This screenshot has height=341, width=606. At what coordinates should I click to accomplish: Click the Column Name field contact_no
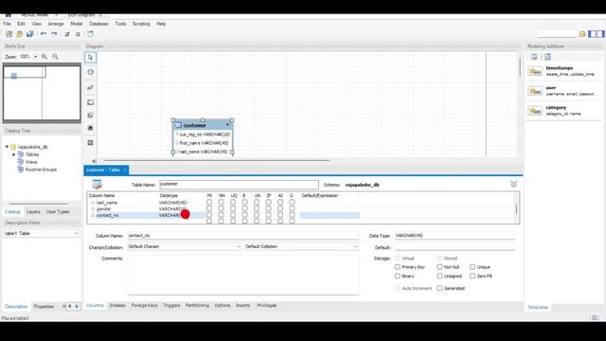(243, 236)
